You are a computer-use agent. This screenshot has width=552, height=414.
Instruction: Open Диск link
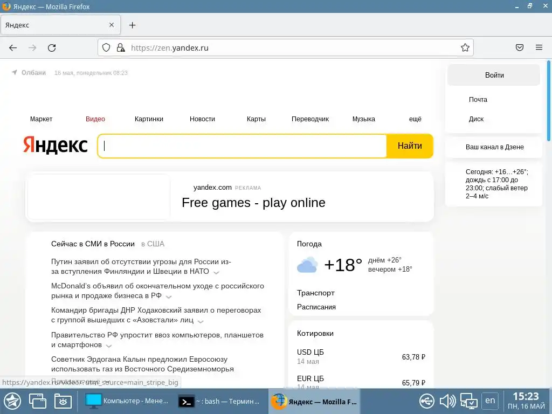(x=476, y=119)
